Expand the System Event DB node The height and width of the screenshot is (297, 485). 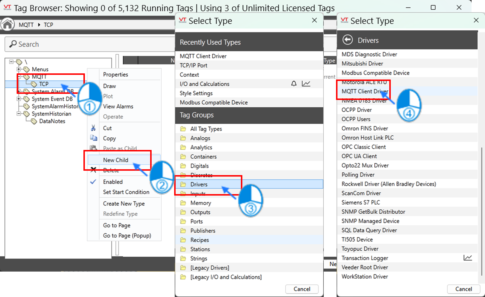coord(19,99)
